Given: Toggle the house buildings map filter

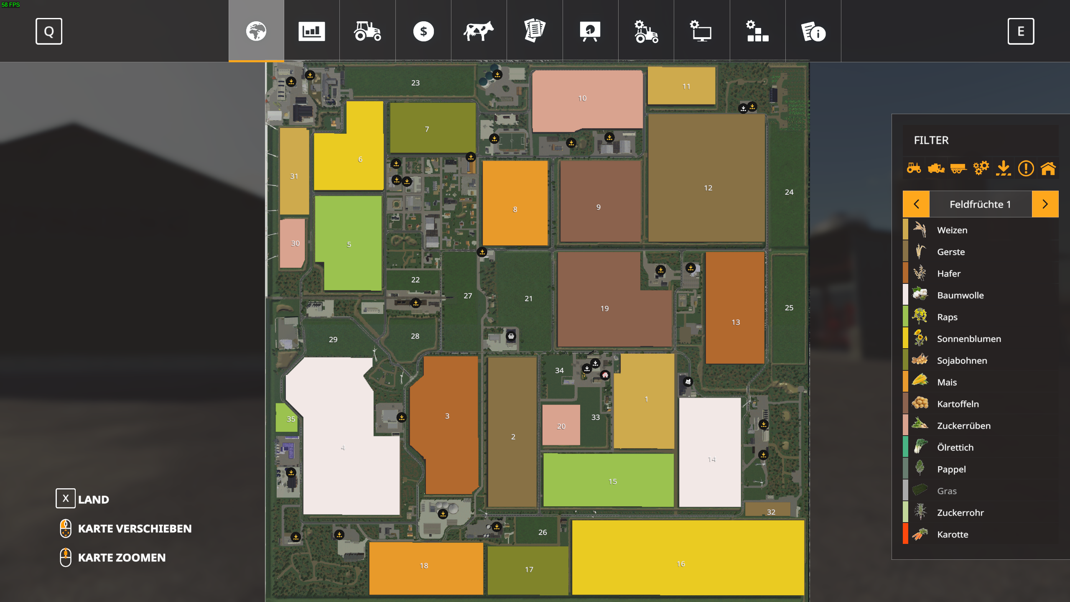Looking at the screenshot, I should pyautogui.click(x=1048, y=168).
